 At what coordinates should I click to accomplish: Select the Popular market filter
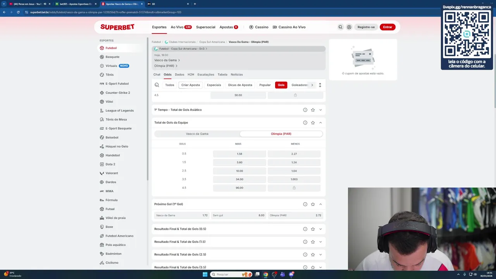(x=265, y=85)
